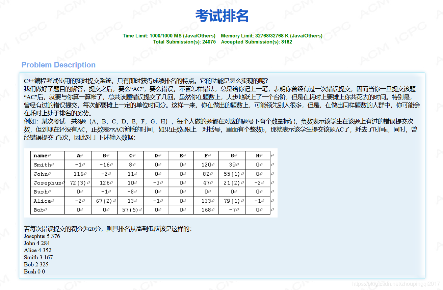443x290 pixels.
Task: Select the Time Limit 1000/1000 MS text
Action: 169,36
